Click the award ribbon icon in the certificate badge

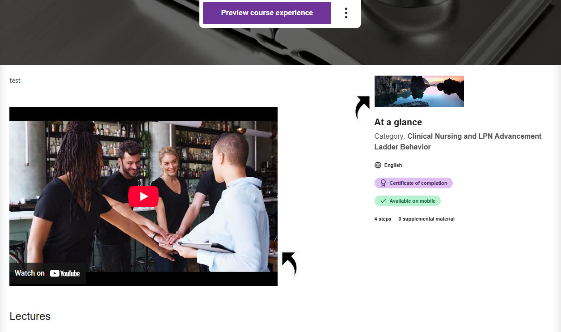pyautogui.click(x=383, y=183)
